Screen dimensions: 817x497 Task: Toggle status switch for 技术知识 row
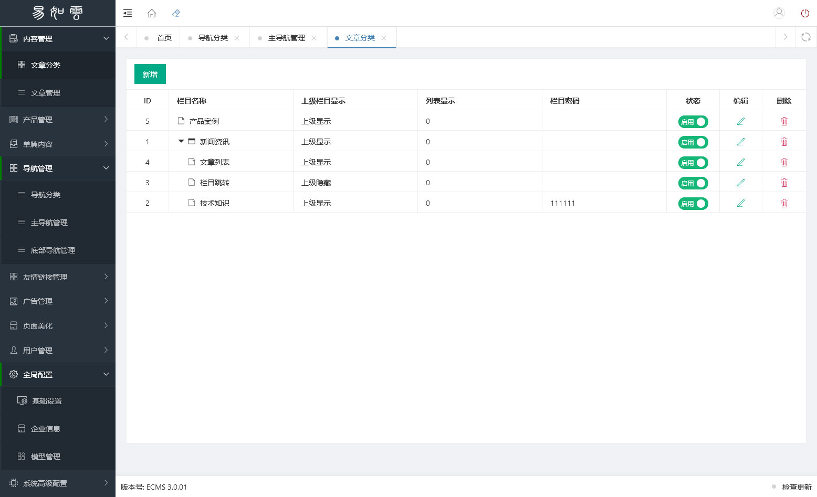click(x=693, y=204)
